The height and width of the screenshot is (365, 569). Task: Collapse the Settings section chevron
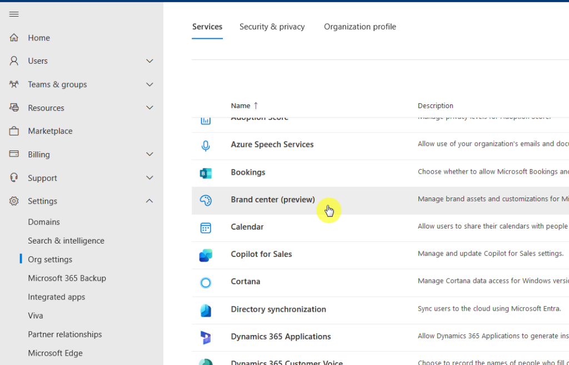click(149, 201)
